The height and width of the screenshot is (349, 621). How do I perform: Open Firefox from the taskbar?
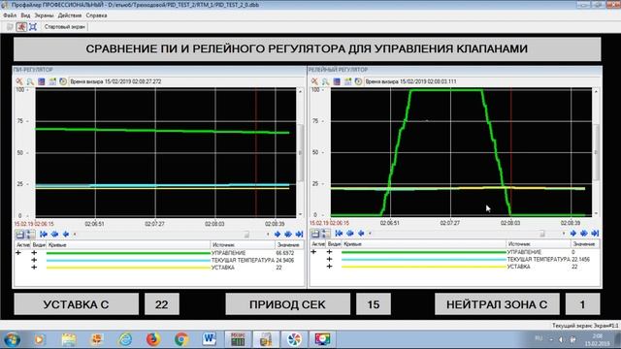[153, 339]
